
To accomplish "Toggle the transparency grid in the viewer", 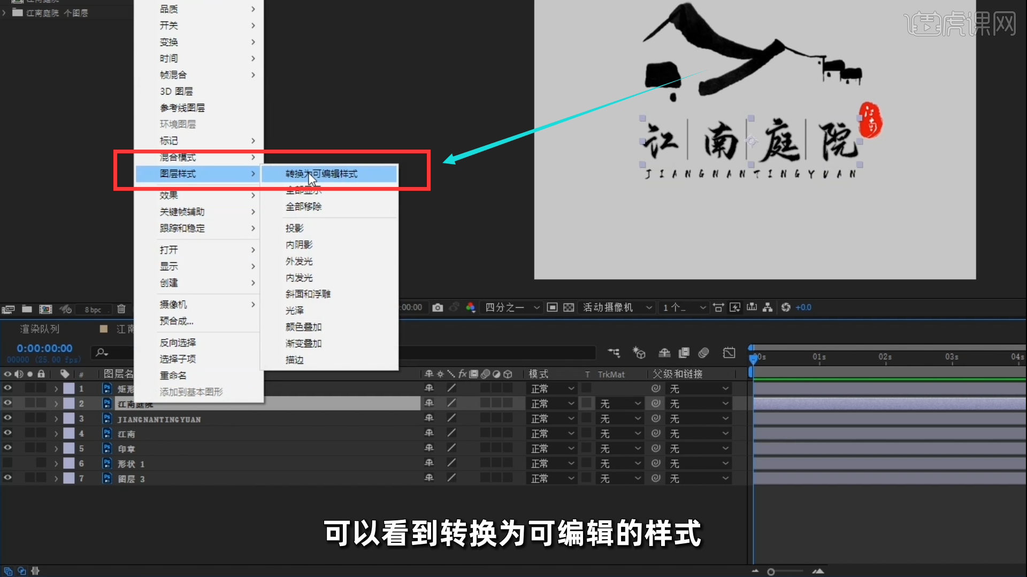I will click(x=569, y=307).
